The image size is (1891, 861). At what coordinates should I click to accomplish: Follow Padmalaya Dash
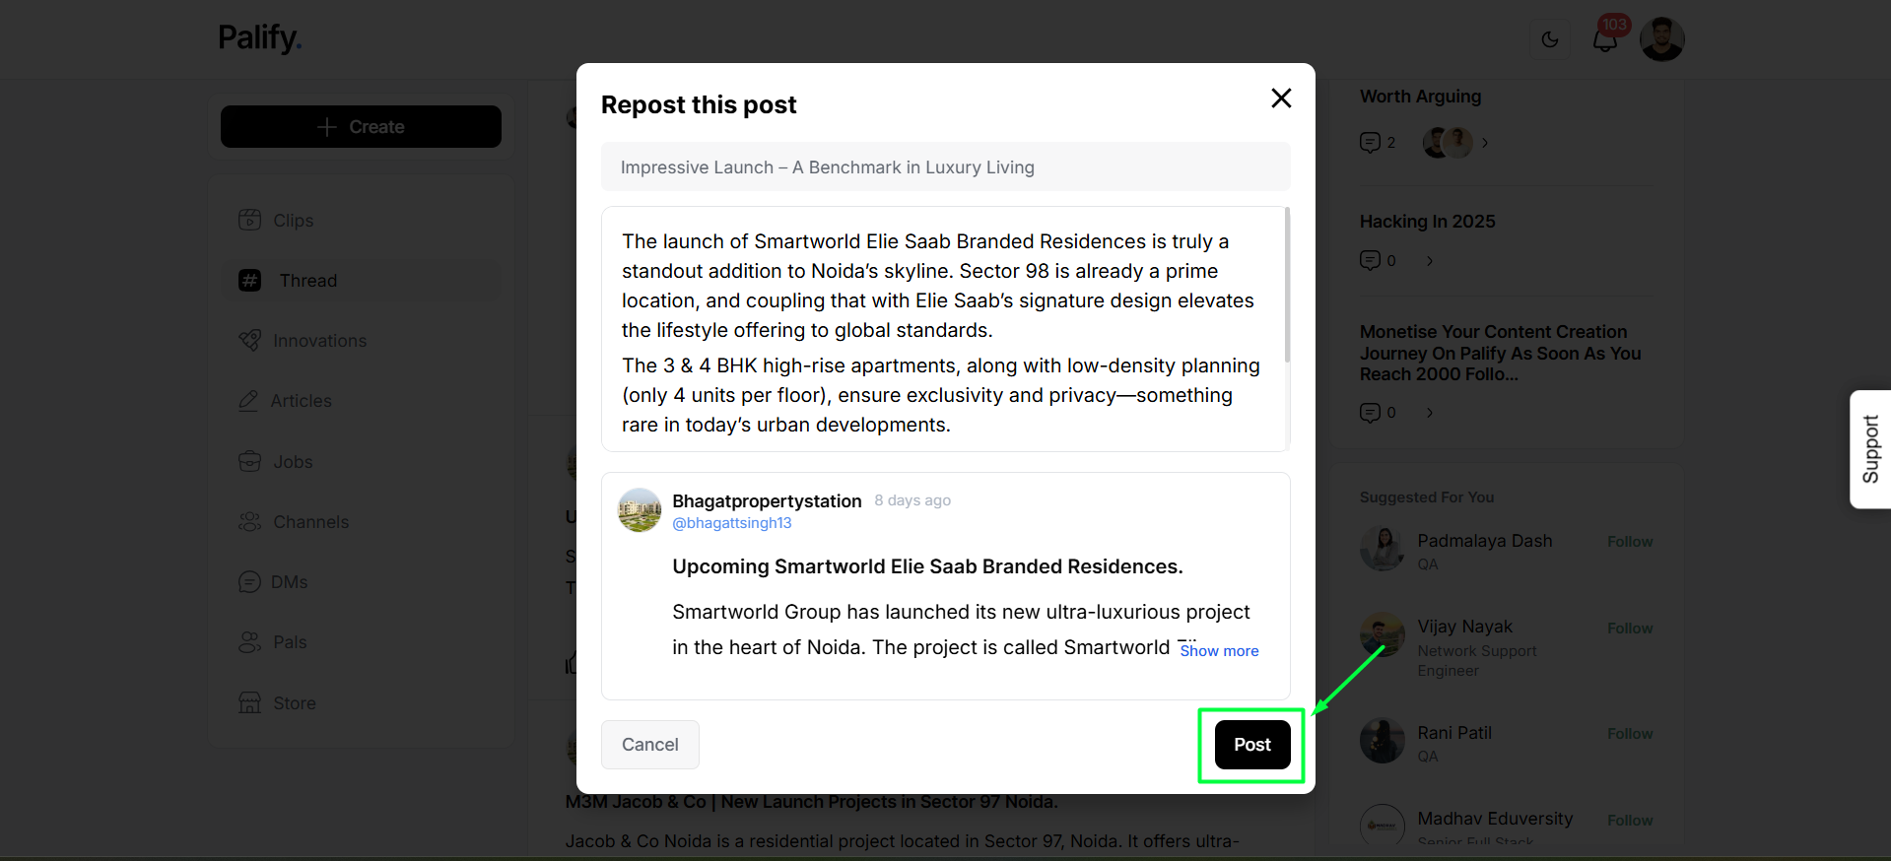pos(1630,542)
